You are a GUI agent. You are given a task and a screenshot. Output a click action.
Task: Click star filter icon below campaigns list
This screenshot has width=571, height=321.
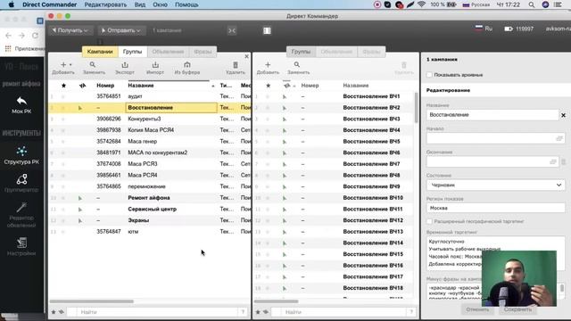point(54,312)
